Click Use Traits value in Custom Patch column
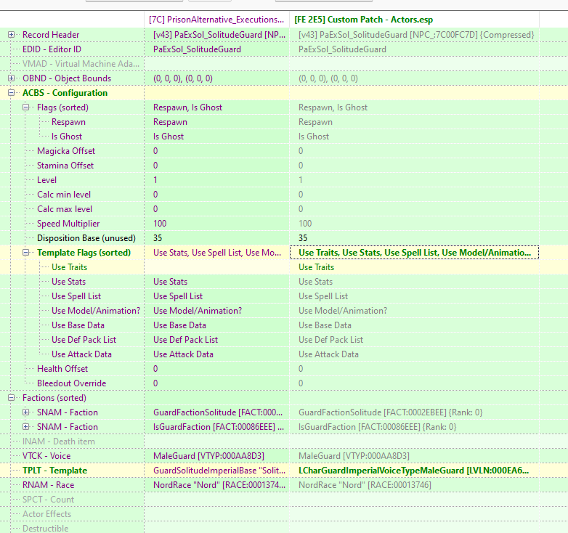Viewport: 568px width, 533px height. pyautogui.click(x=317, y=267)
